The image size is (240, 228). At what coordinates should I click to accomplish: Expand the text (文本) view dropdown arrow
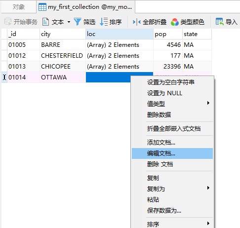[69, 22]
